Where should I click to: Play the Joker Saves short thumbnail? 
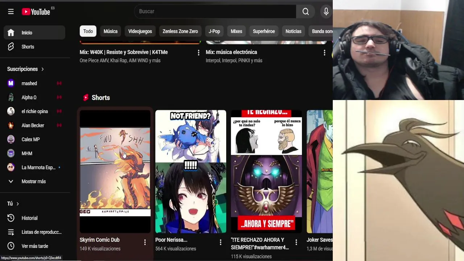point(320,171)
